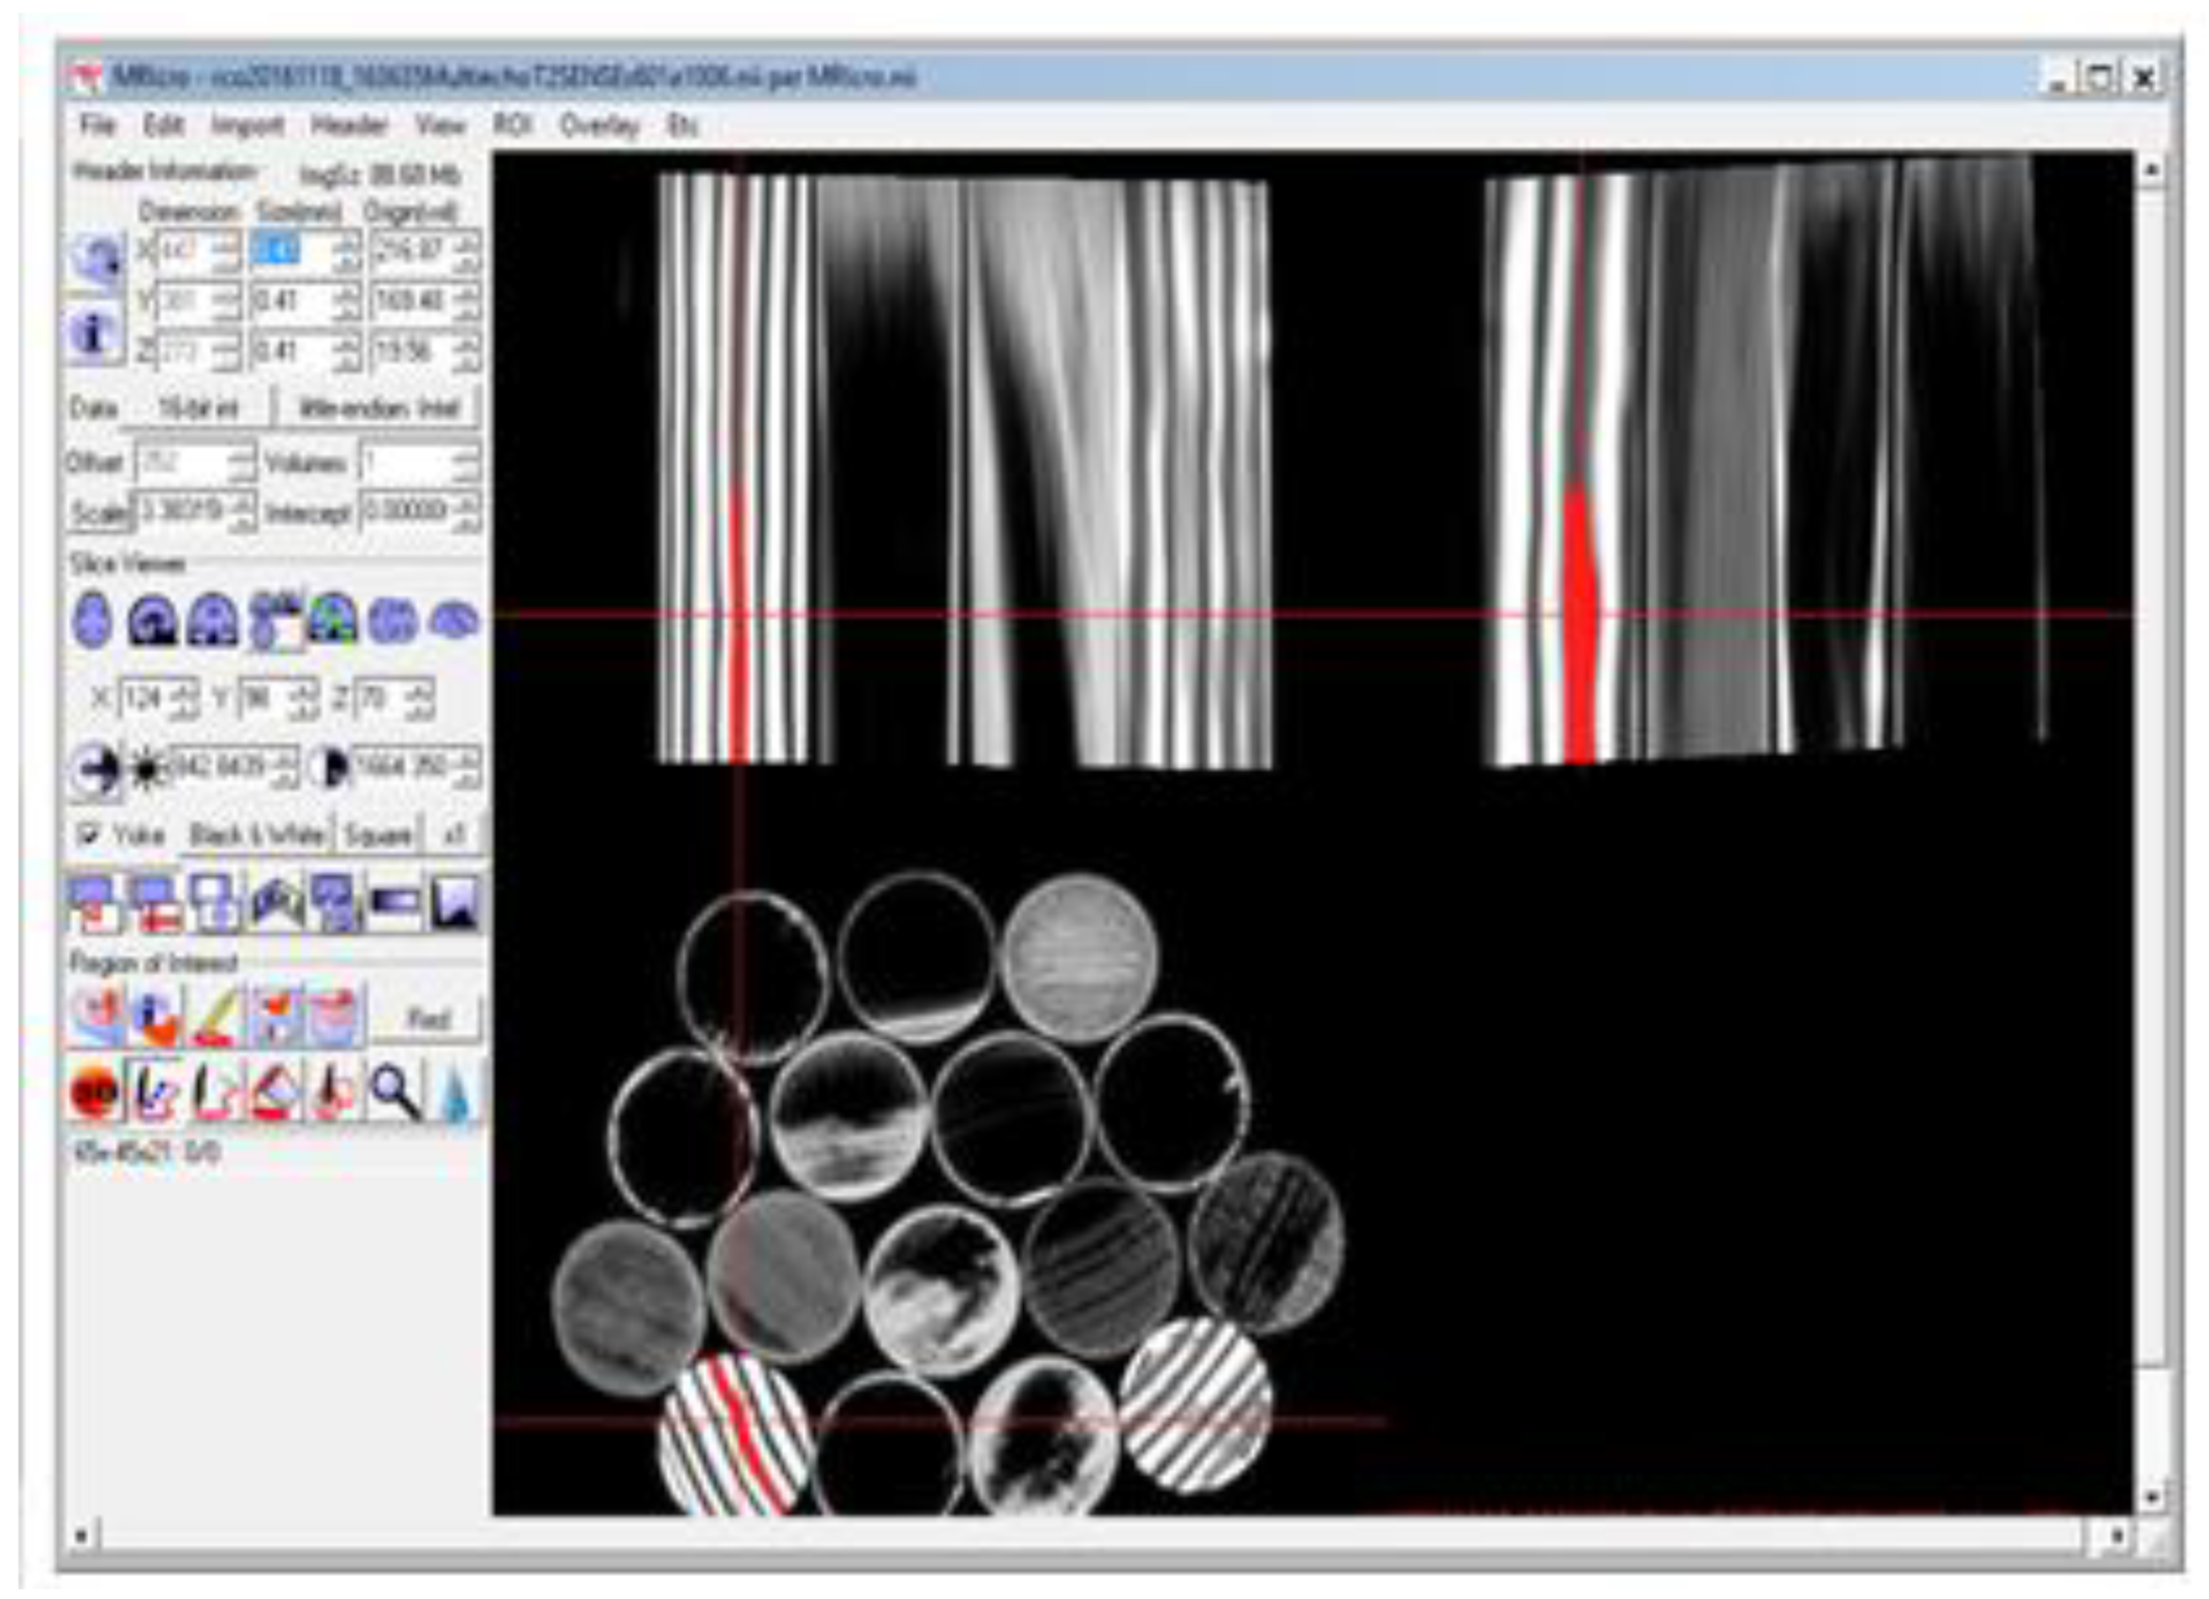
Task: Click the blue water-drop ROI icon
Action: coord(456,1094)
